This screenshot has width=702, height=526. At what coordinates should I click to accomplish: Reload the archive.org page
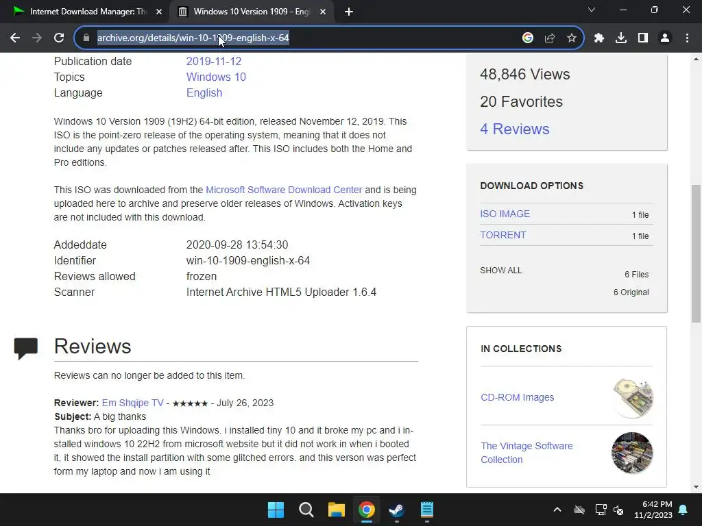click(59, 38)
